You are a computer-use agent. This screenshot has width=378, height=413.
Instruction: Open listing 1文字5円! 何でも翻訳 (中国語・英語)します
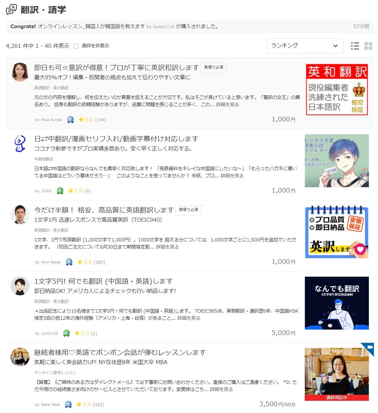tap(103, 281)
